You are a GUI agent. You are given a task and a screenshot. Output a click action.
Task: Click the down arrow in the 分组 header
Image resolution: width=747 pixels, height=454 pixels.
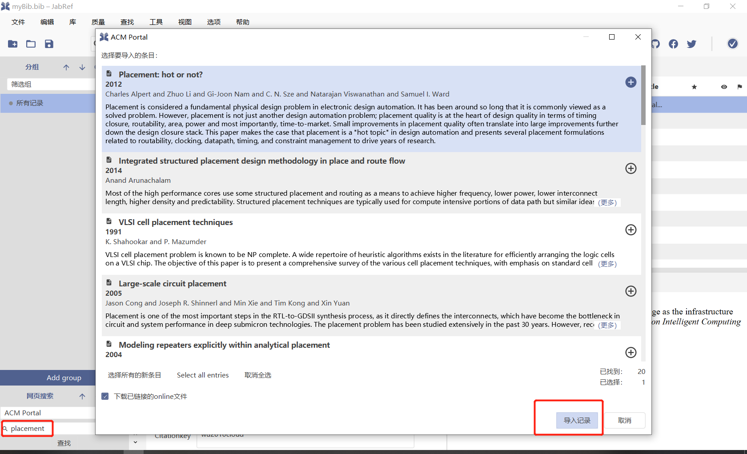pyautogui.click(x=82, y=67)
